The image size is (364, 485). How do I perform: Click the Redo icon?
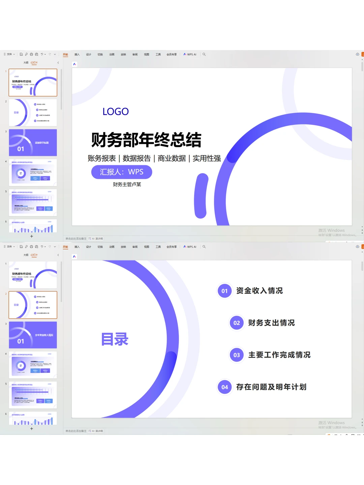[50, 54]
